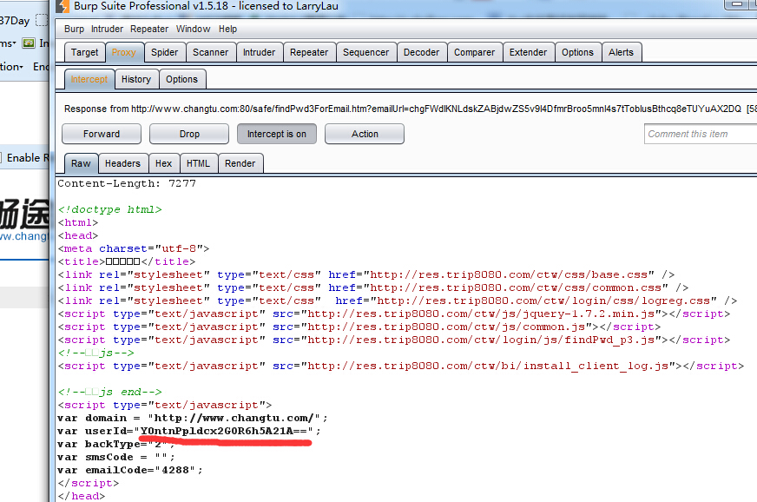
Task: Switch to the Render view tab
Action: [x=240, y=163]
